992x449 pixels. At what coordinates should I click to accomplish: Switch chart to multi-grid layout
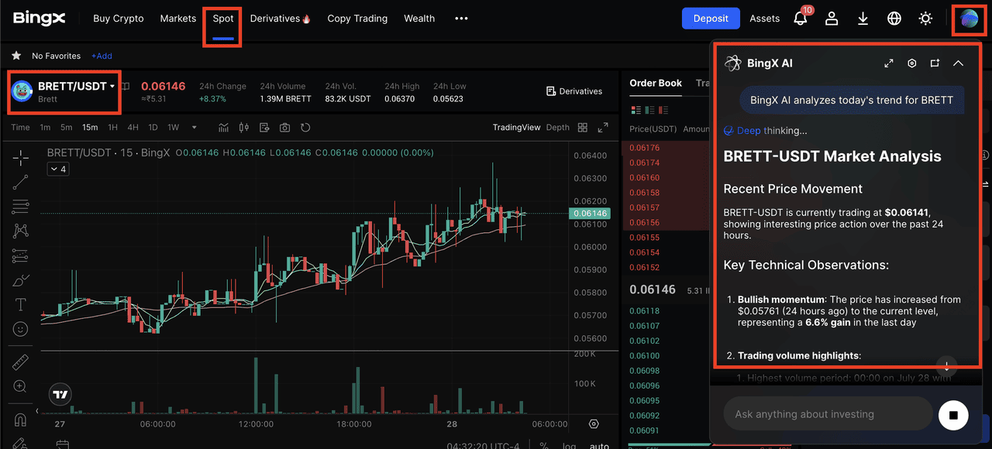point(583,128)
